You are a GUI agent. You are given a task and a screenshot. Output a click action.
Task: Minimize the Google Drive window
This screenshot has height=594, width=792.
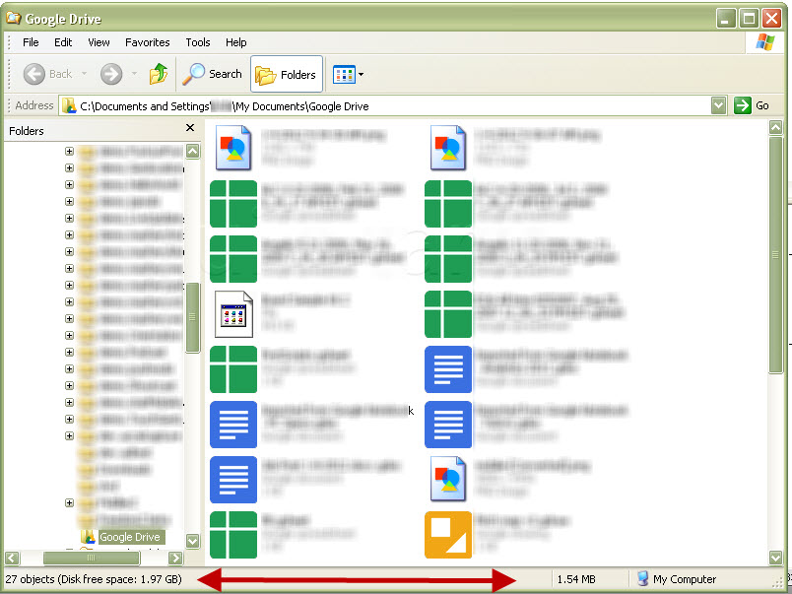click(x=726, y=19)
